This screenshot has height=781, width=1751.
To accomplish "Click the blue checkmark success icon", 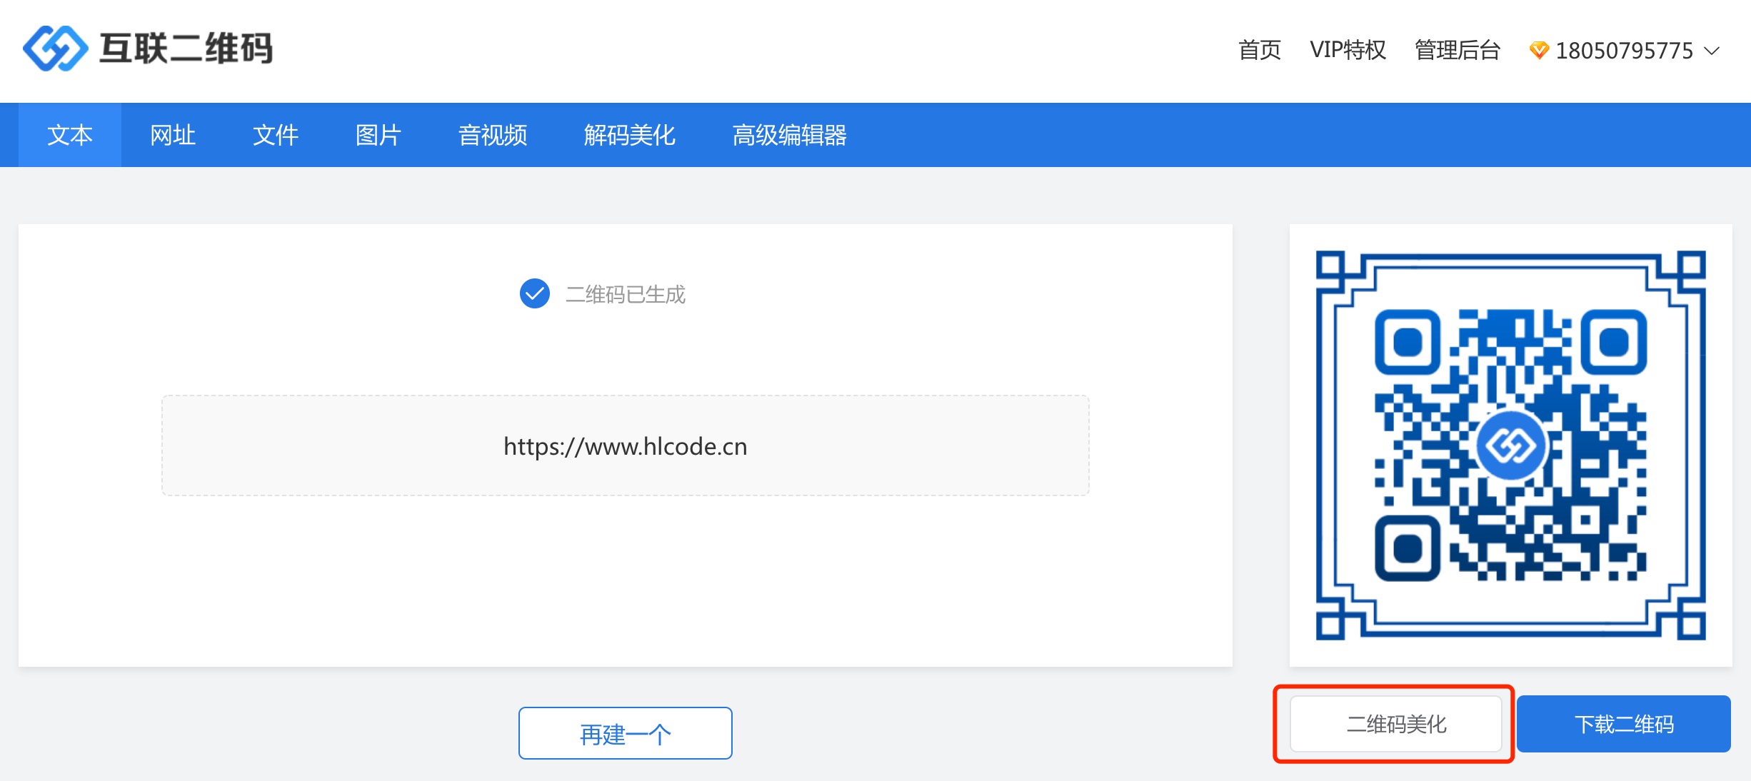I will [x=535, y=293].
